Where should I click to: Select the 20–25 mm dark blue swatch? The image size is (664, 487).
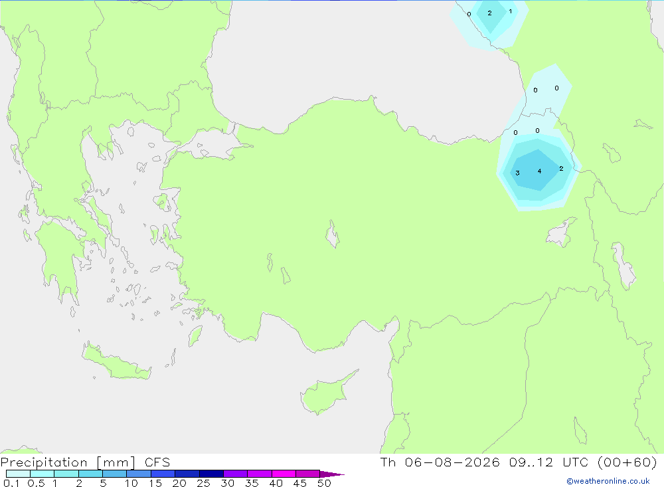(187, 474)
